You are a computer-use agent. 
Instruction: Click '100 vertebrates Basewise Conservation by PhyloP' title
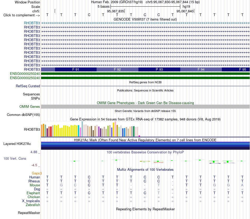pyautogui.click(x=145, y=152)
